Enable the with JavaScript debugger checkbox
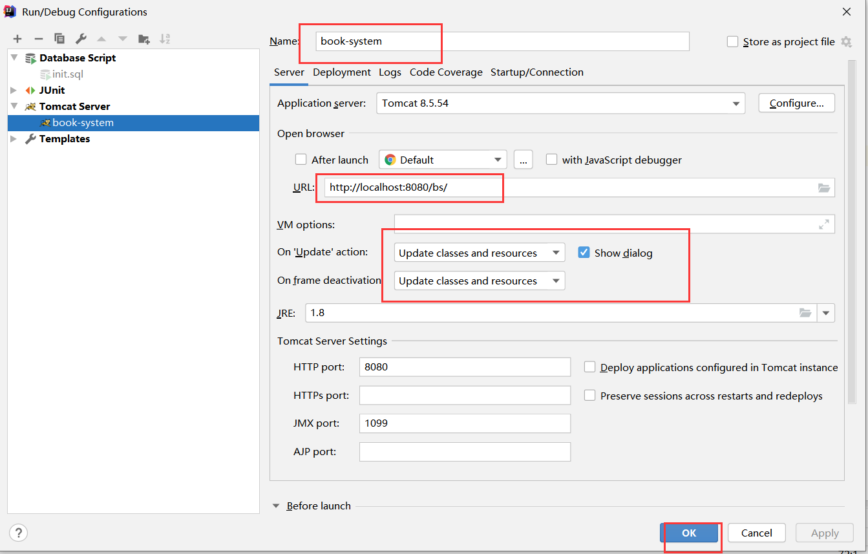This screenshot has height=554, width=868. [x=551, y=159]
